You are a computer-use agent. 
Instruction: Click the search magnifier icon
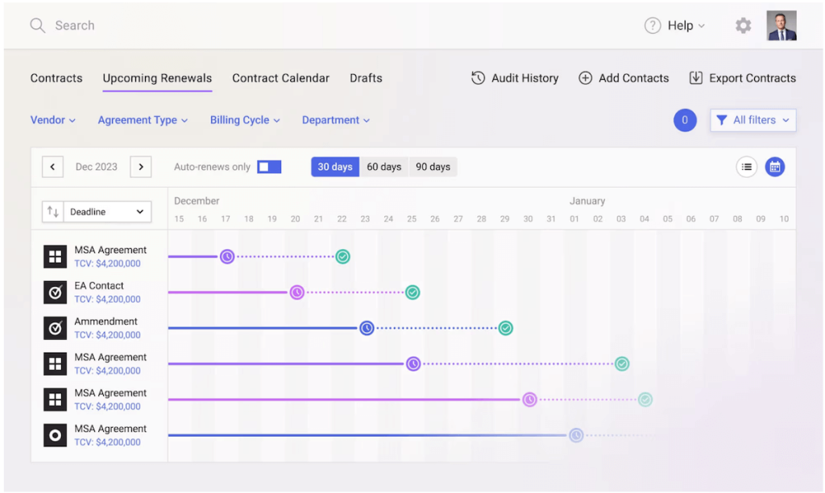click(37, 25)
